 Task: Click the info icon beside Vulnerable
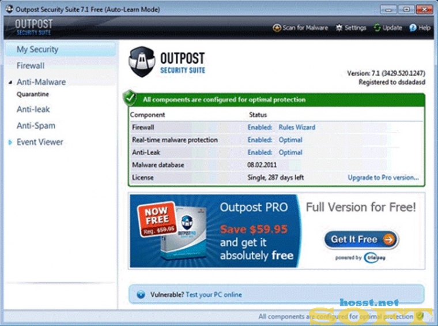click(141, 294)
